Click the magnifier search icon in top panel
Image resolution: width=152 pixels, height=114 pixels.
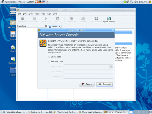click(132, 2)
